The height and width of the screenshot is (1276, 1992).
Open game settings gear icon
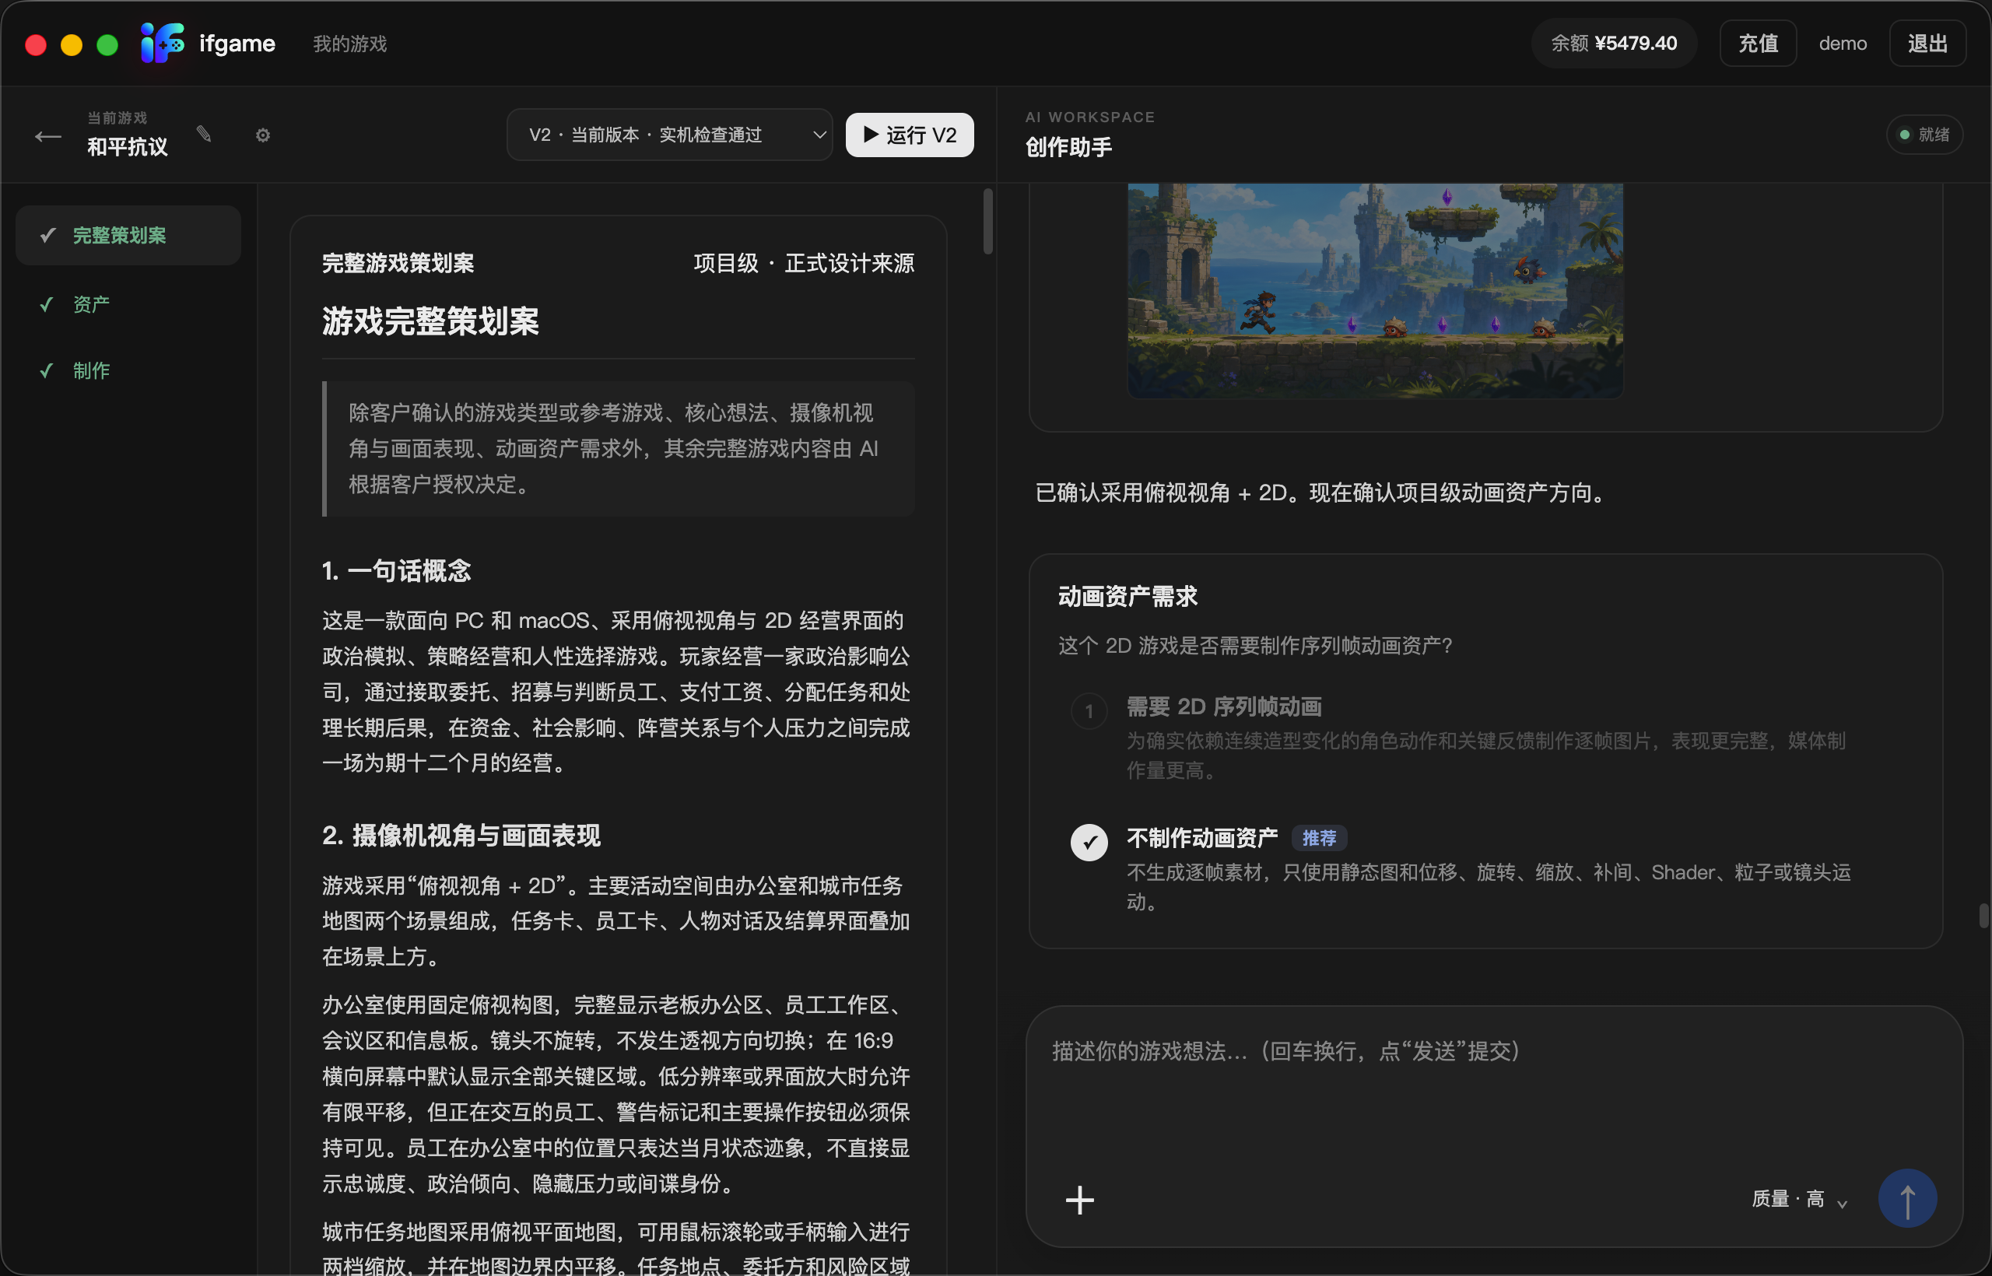(263, 135)
